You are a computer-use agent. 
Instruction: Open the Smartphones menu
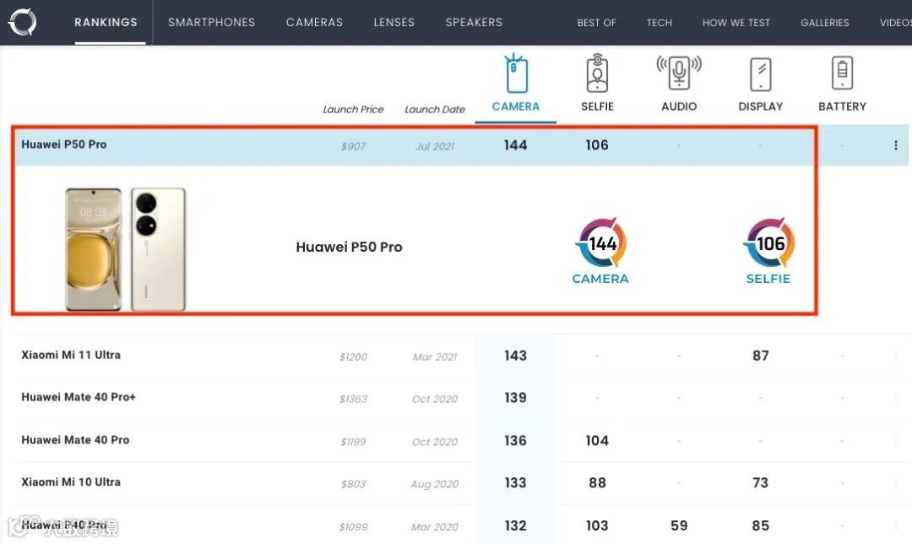[212, 22]
